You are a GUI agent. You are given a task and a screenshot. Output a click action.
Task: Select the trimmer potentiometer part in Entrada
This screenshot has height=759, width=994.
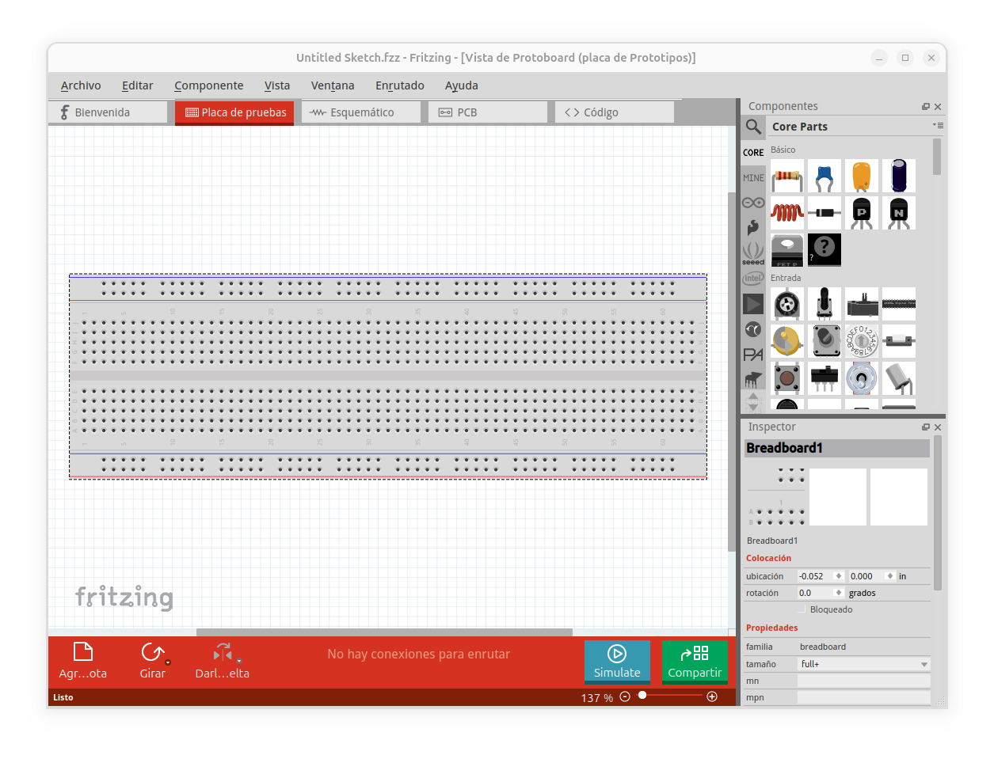786,304
